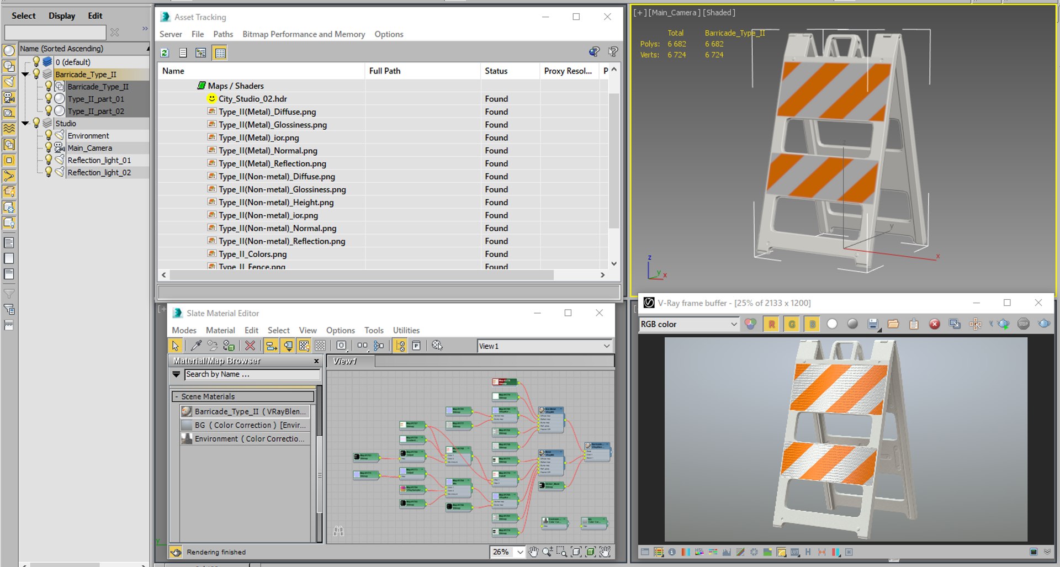This screenshot has width=1060, height=567.
Task: Click the Search by Name field
Action: (252, 374)
